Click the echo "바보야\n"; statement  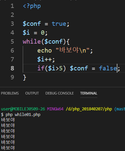pos(65,51)
